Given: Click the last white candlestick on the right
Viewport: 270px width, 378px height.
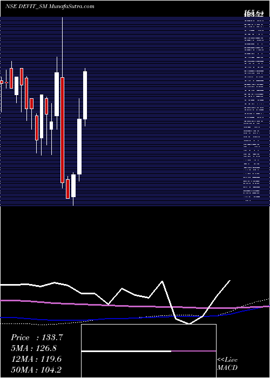Looking at the screenshot, I should point(85,95).
